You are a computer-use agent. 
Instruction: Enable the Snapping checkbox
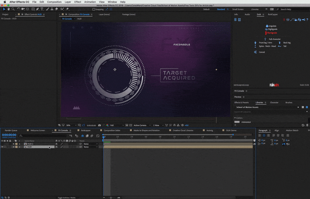pos(94,9)
